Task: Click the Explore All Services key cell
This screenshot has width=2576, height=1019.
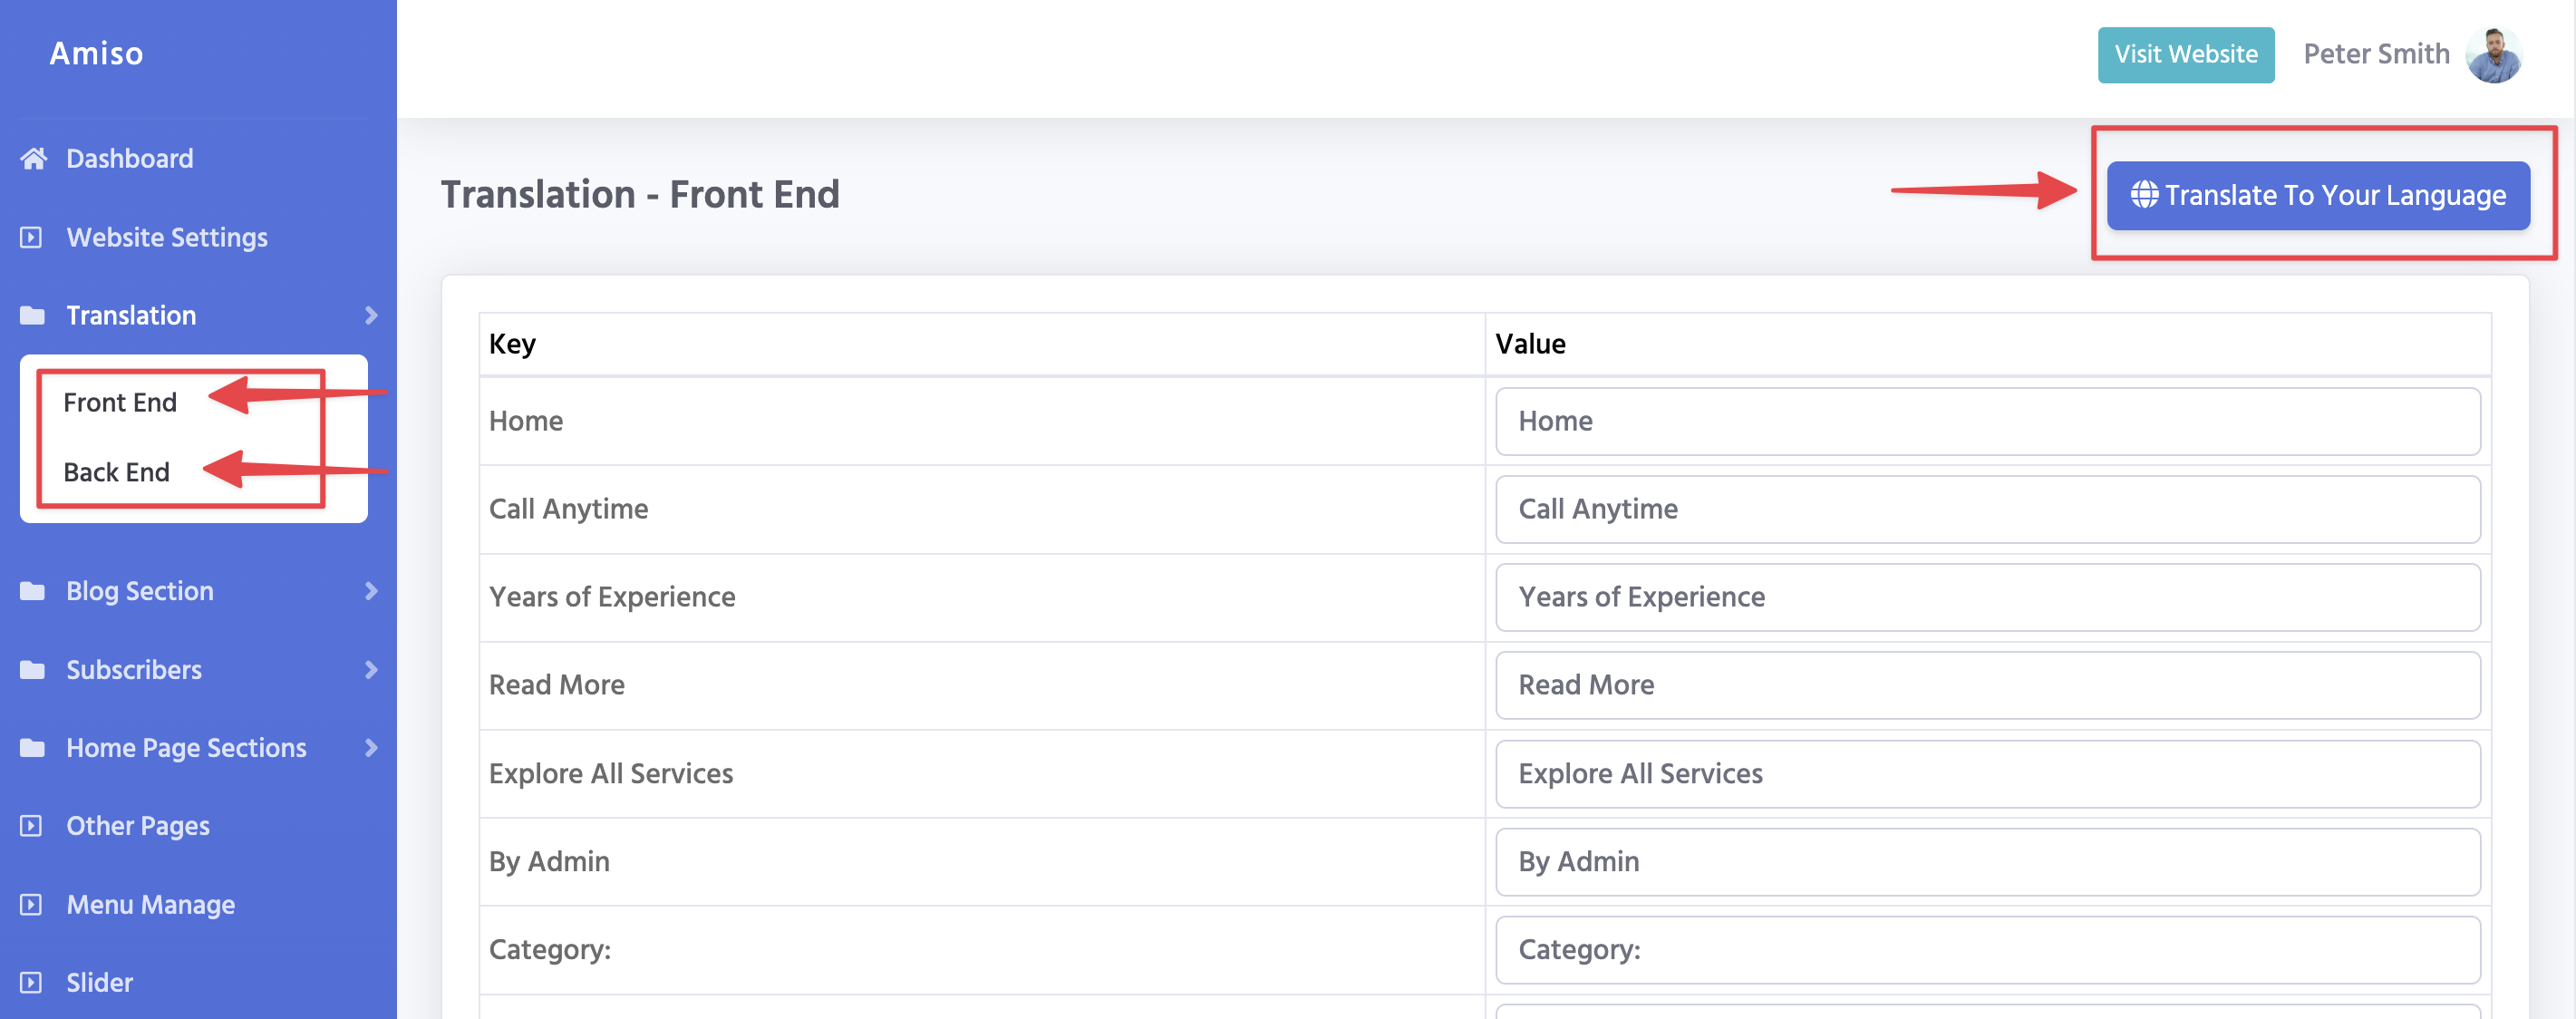Action: pyautogui.click(x=982, y=773)
